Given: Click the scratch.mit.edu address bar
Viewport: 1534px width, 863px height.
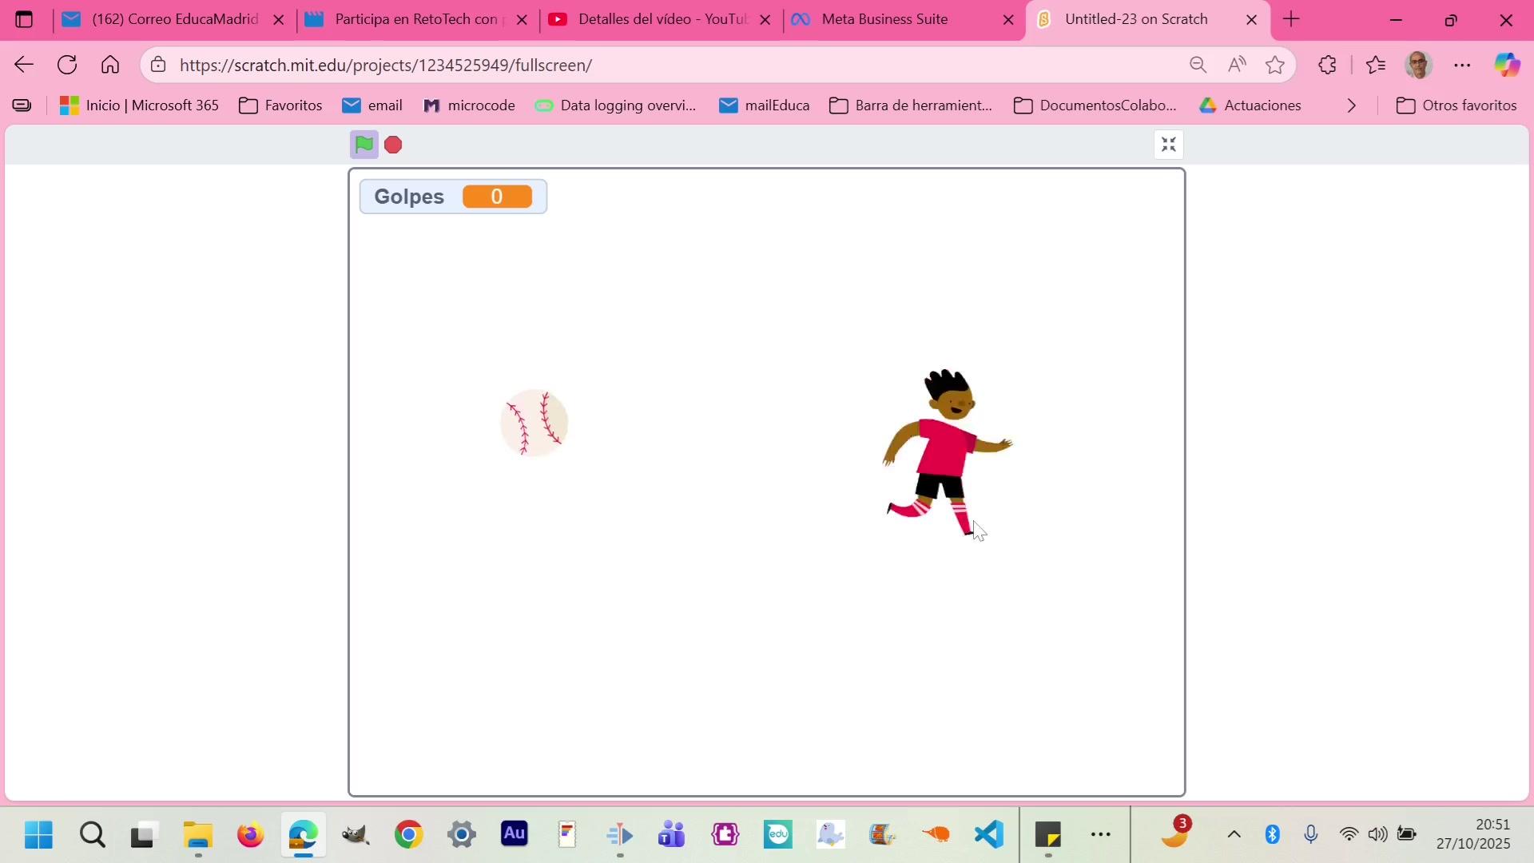Looking at the screenshot, I should (639, 65).
